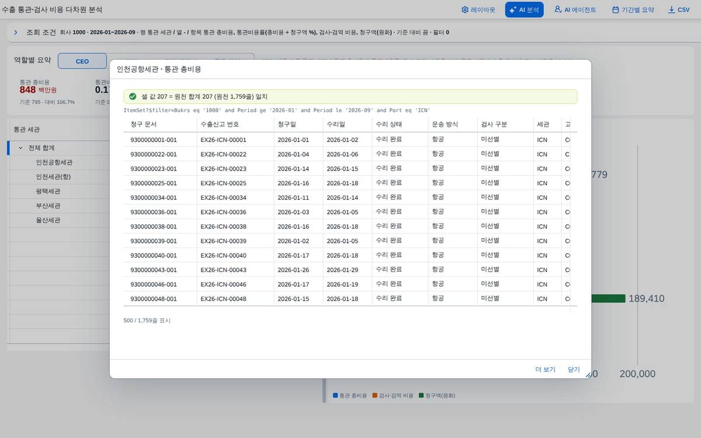Open the 레이아웃 settings gear icon

(465, 10)
